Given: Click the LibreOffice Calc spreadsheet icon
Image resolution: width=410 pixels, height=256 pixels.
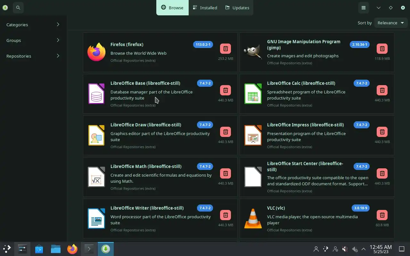Looking at the screenshot, I should pyautogui.click(x=253, y=94).
